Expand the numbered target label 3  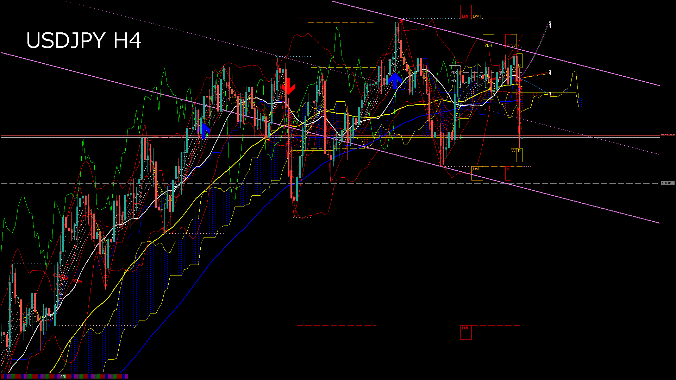coord(550,94)
